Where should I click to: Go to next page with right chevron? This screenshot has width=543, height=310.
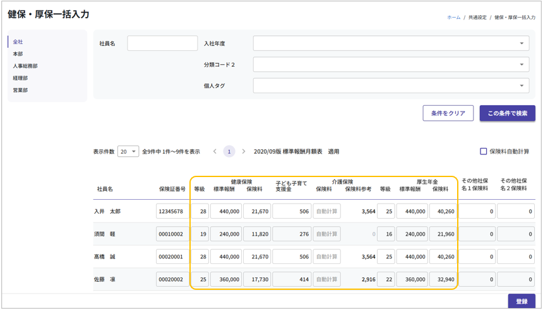pyautogui.click(x=244, y=152)
